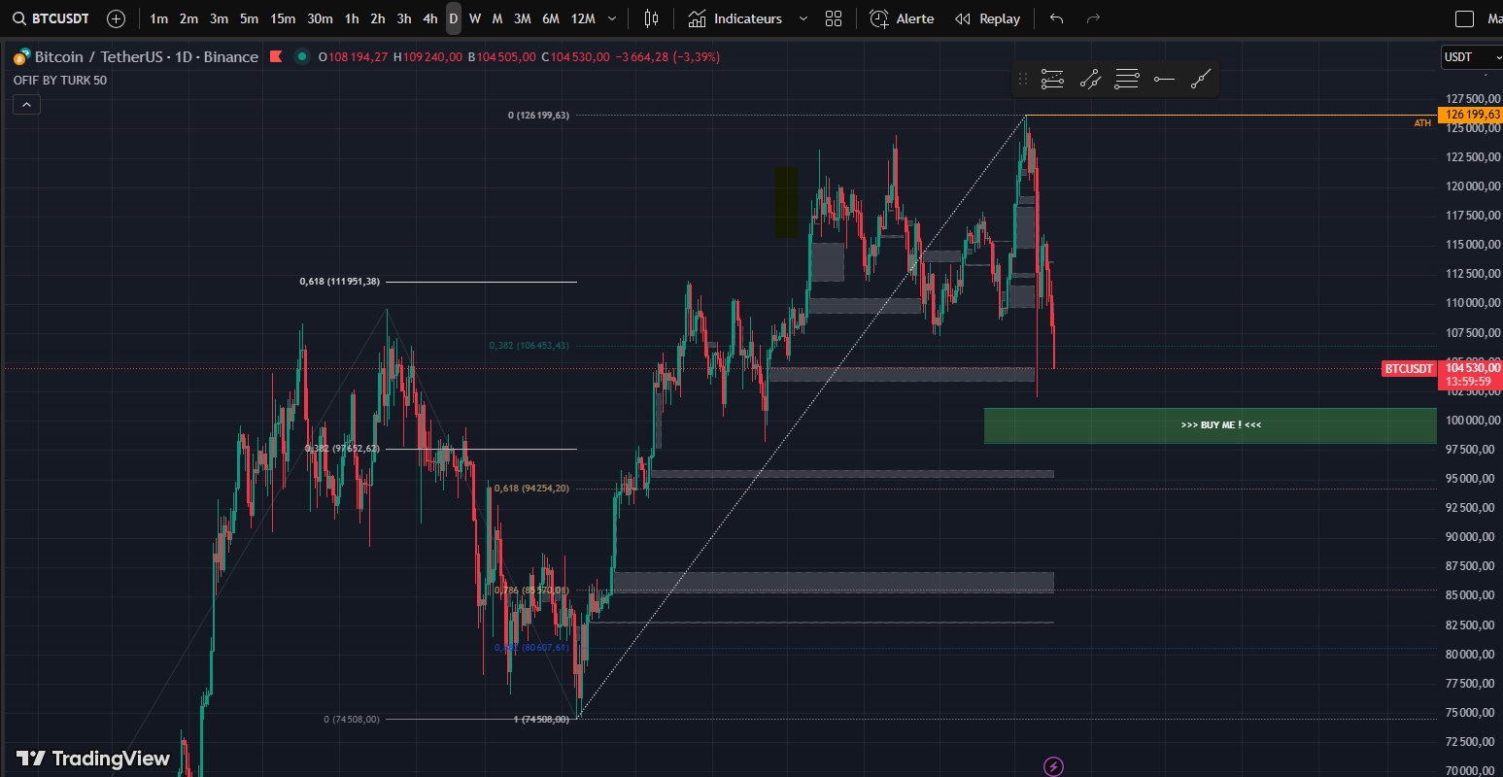Click the red flag icon in legend
Viewport: 1503px width, 777px height.
pyautogui.click(x=276, y=57)
